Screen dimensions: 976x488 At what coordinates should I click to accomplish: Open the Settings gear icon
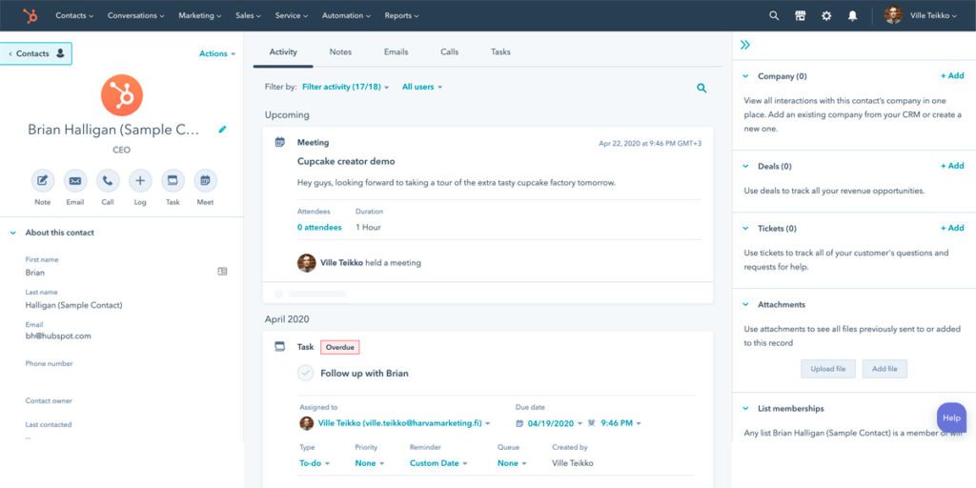(x=826, y=15)
